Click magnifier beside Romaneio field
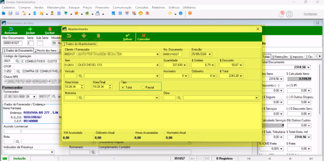Screen dimensions: 324x161 [94, 152]
